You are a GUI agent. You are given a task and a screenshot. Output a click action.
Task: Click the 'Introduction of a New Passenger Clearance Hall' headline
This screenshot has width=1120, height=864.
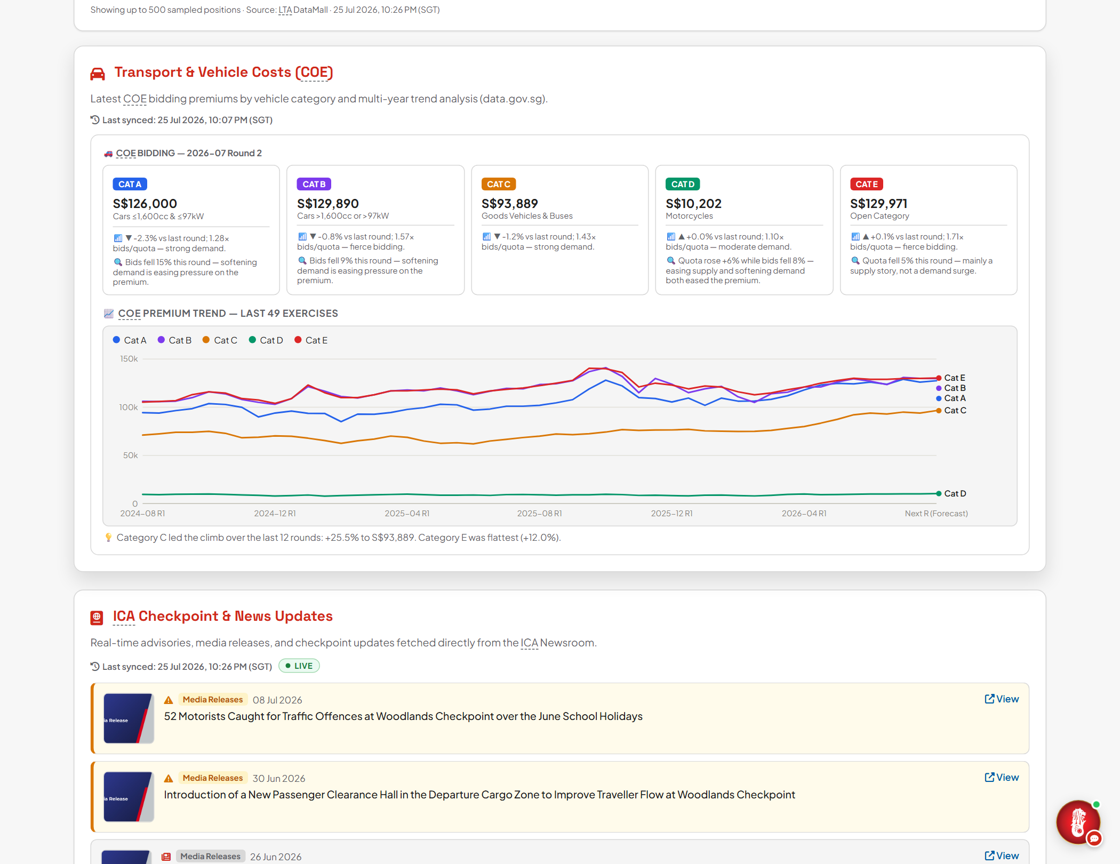pyautogui.click(x=479, y=795)
